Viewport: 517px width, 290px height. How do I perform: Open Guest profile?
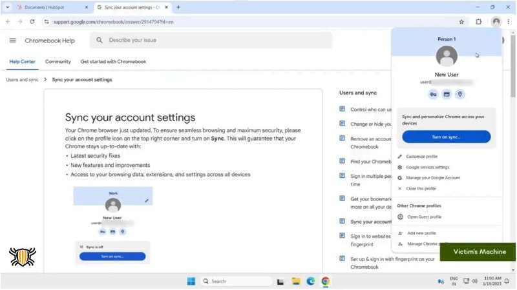(424, 217)
